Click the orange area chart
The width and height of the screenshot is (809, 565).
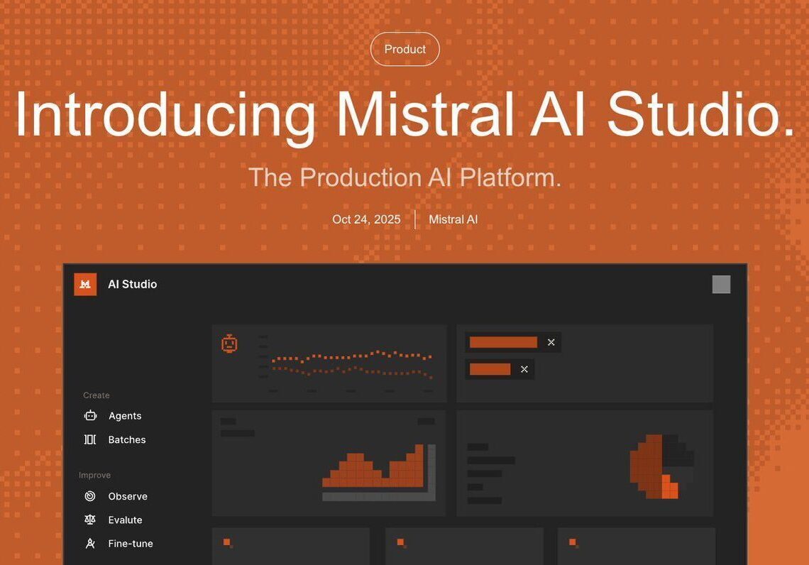(x=373, y=466)
